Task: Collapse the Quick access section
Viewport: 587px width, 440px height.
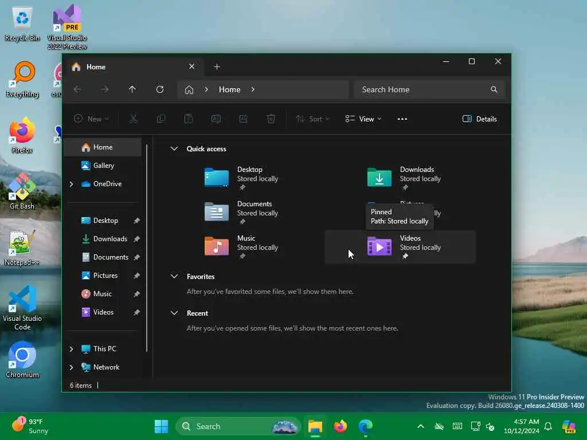Action: click(174, 148)
